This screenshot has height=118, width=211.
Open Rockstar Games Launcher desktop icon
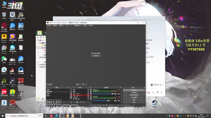tap(4, 39)
